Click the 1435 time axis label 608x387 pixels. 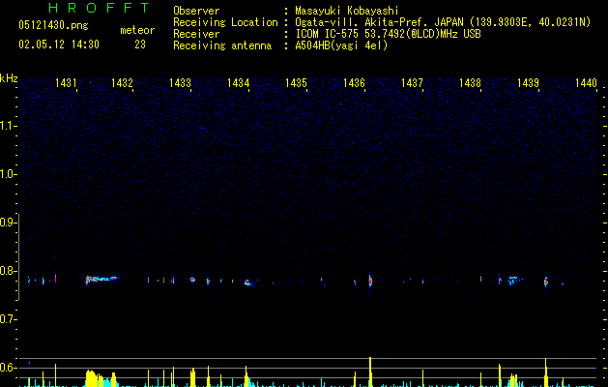pos(296,83)
